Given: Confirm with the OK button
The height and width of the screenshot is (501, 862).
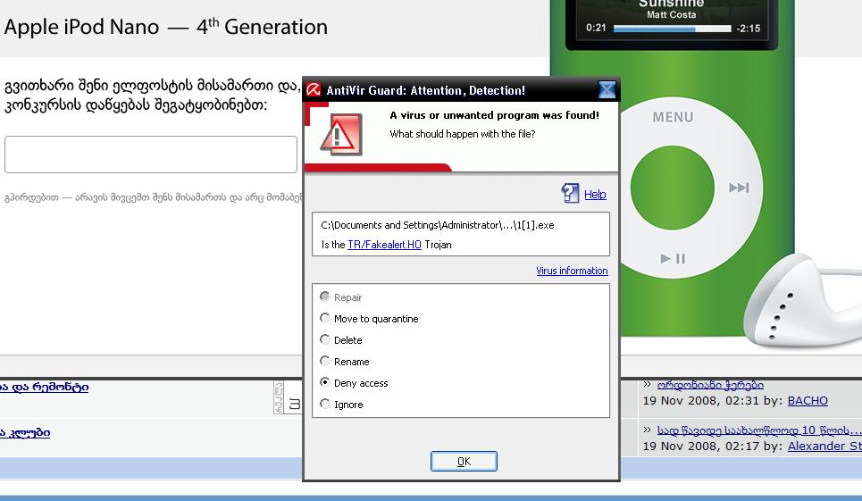Looking at the screenshot, I should (x=464, y=462).
